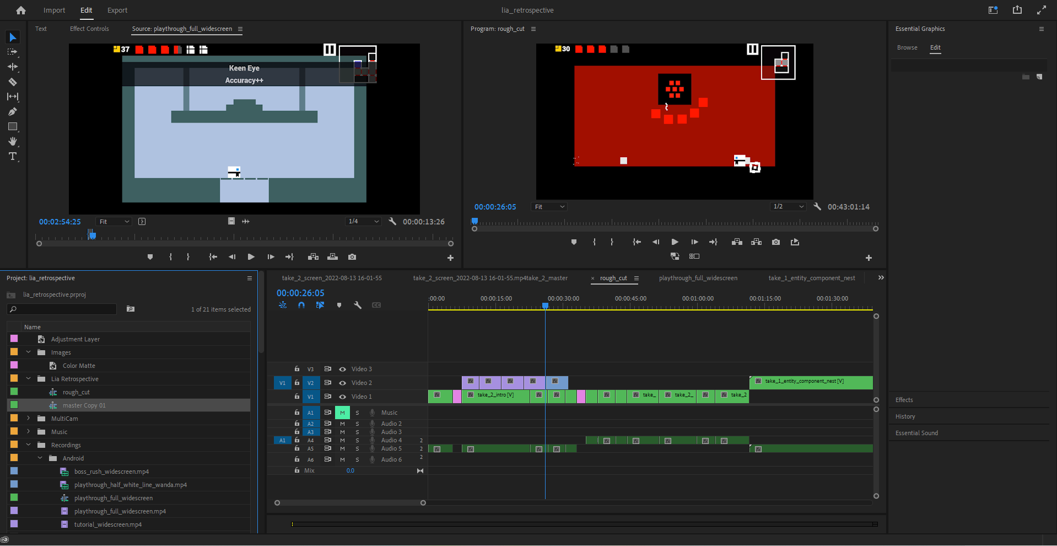Toggle linked selection in timeline
This screenshot has width=1057, height=546.
pos(320,305)
